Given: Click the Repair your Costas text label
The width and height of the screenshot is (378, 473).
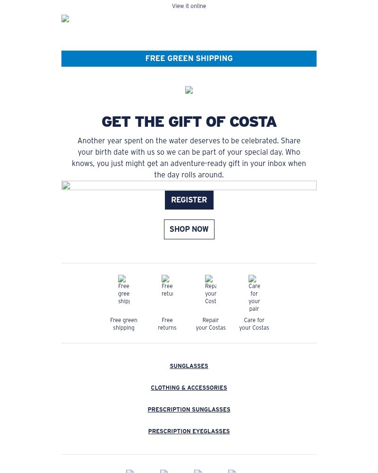Looking at the screenshot, I should 211,324.
